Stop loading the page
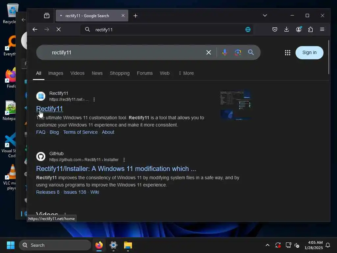Screen dimensions: 337x253 point(59,29)
